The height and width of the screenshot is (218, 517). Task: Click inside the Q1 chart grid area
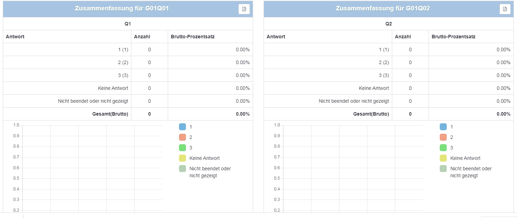click(x=92, y=167)
